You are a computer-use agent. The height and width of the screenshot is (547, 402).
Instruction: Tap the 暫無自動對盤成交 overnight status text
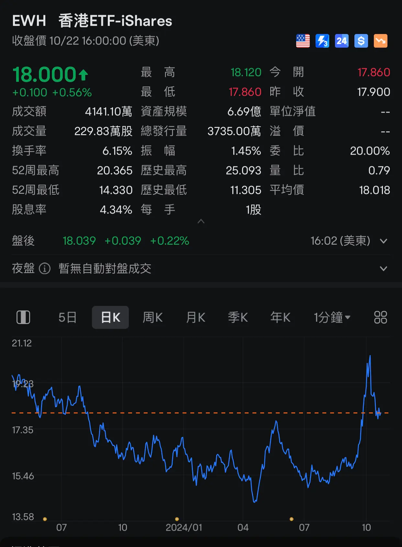click(x=105, y=268)
